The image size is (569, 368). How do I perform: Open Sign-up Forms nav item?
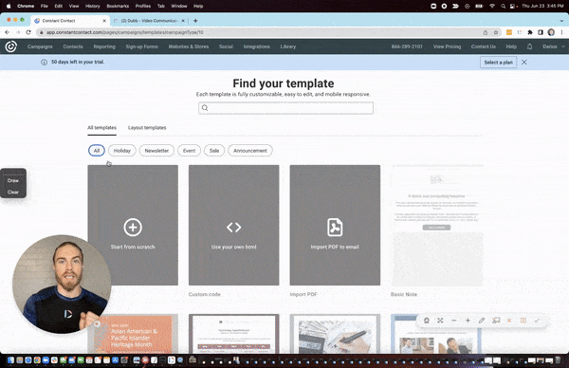pyautogui.click(x=142, y=46)
